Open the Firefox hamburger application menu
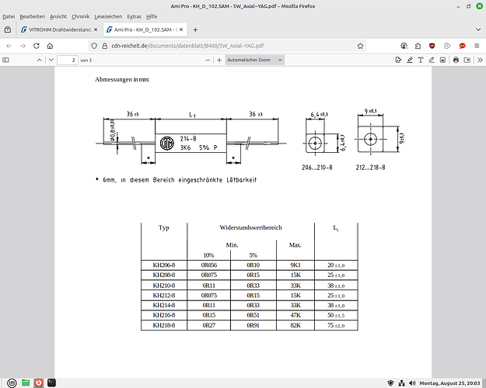486x388 pixels. tap(475, 45)
